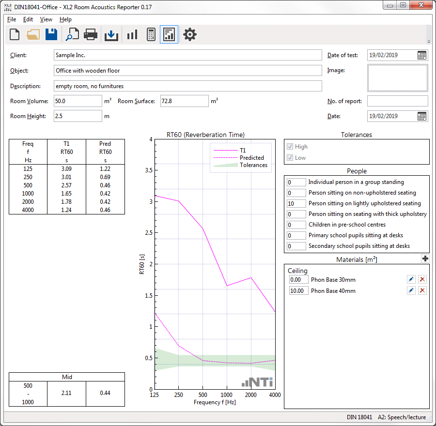The image size is (436, 426).
Task: Open a project with the folder icon
Action: [x=33, y=34]
